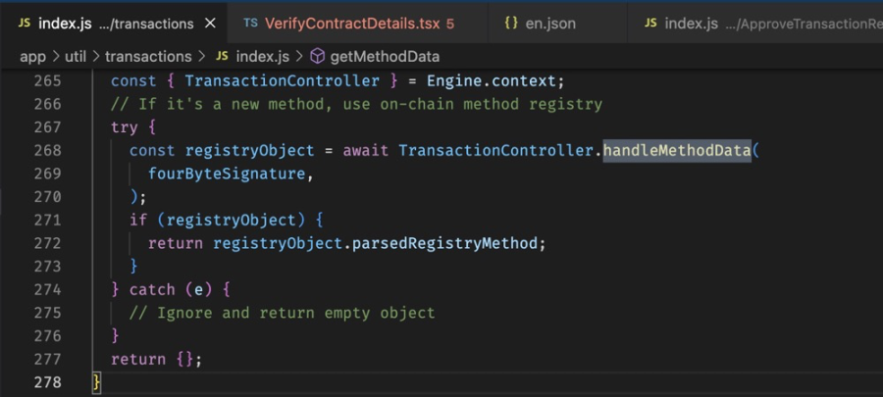Click fourByteSignature argument on line 269
Image resolution: width=883 pixels, height=397 pixels.
(x=227, y=174)
